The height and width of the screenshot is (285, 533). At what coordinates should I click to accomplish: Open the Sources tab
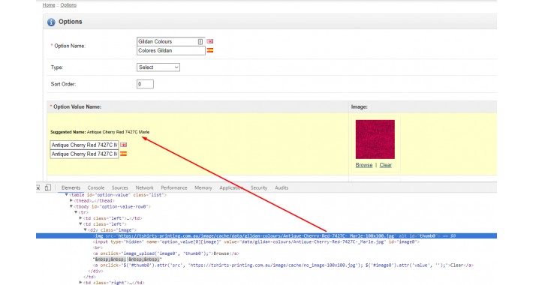tap(120, 187)
